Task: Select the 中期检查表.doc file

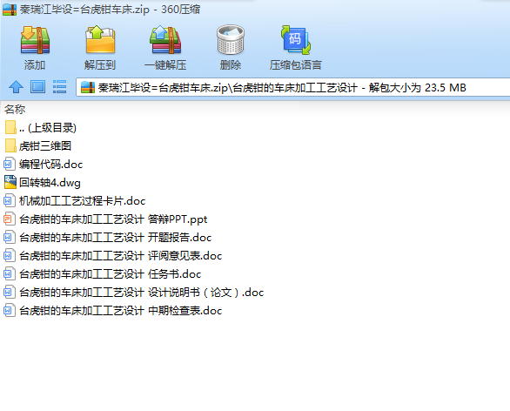Action: point(113,310)
